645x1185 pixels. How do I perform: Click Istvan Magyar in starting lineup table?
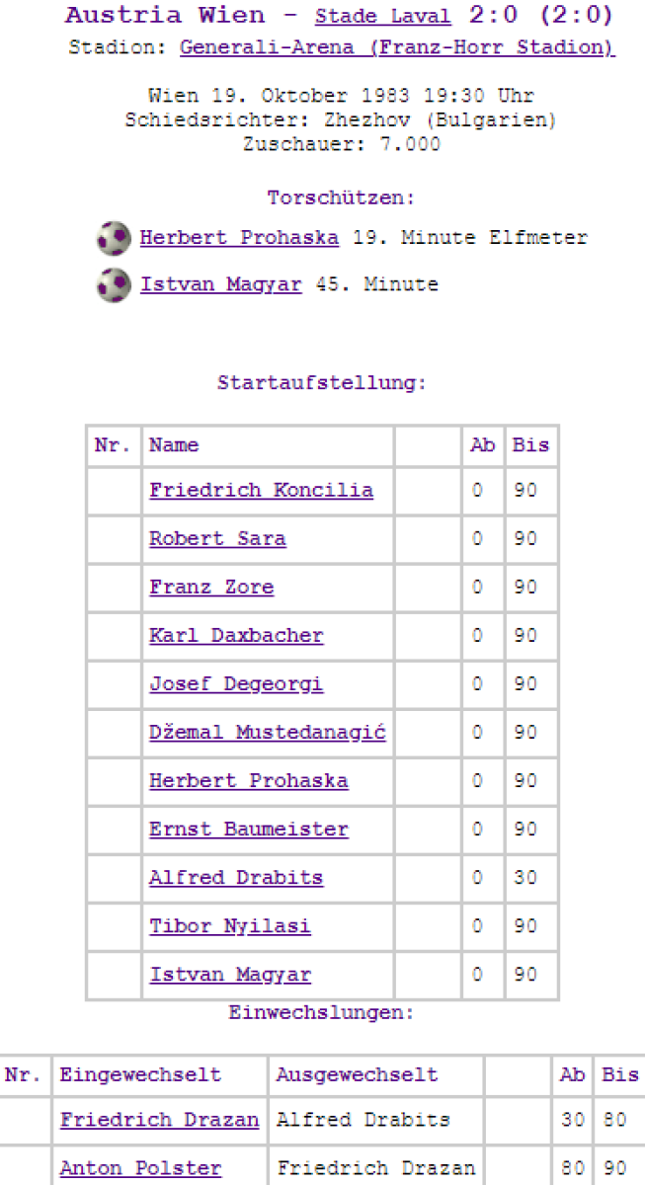(230, 975)
